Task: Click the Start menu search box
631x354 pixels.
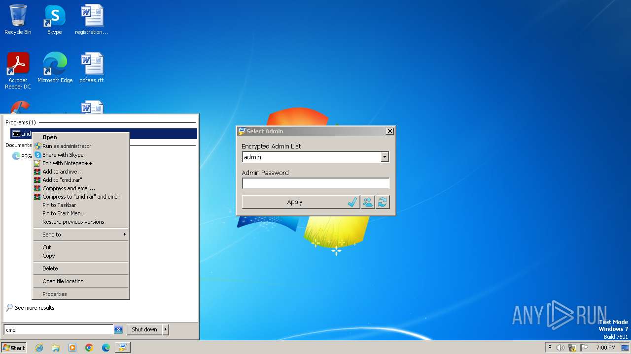Action: 59,330
